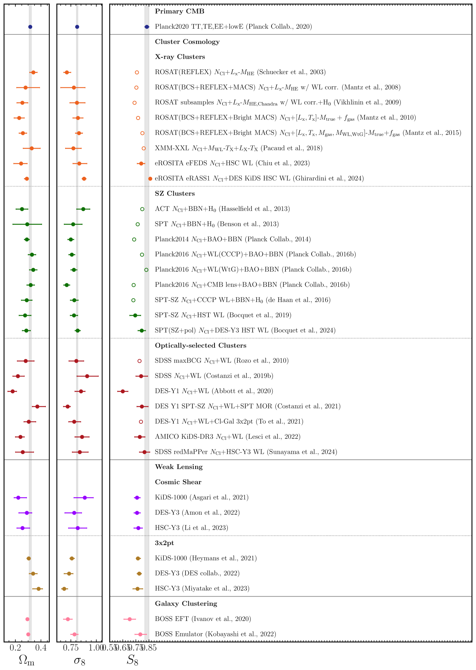This screenshot has width=476, height=670.
Task: Select the DES-Y1 Abbott et al., 2020 label
Action: coord(214,391)
